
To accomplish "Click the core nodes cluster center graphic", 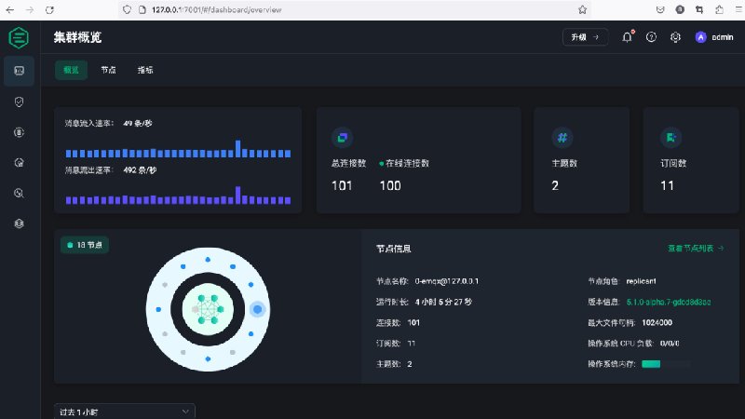I will (x=208, y=309).
